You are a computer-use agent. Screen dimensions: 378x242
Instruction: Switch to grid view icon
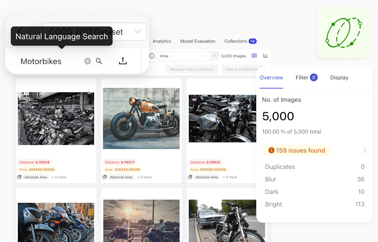254,55
